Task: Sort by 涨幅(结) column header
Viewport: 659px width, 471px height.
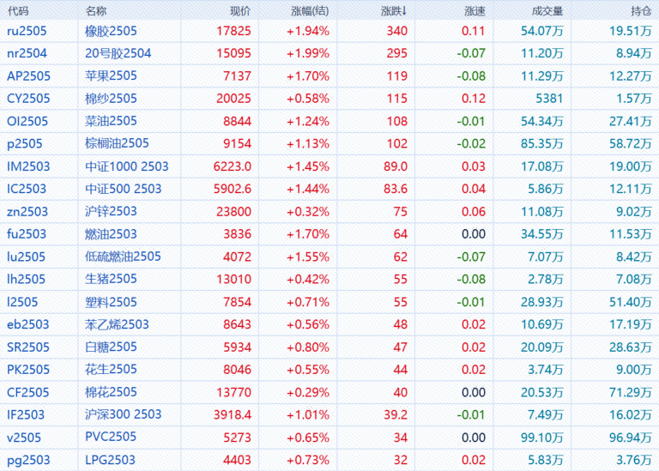Action: [x=310, y=11]
